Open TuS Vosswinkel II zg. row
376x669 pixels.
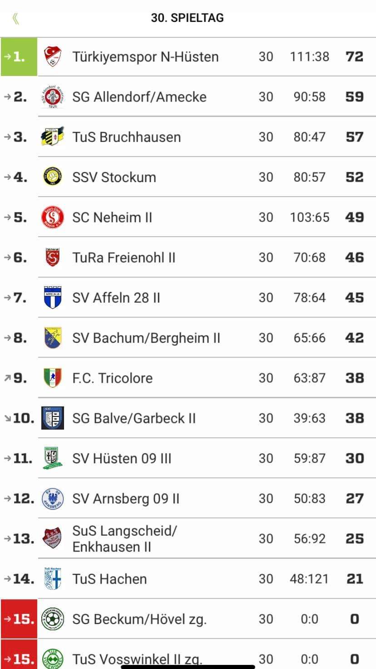pos(188,654)
